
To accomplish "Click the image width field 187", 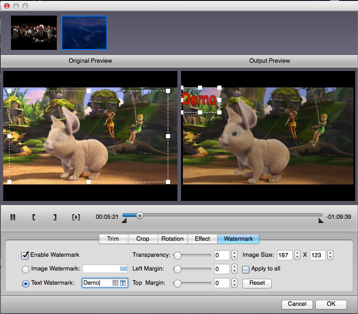I will pos(285,255).
